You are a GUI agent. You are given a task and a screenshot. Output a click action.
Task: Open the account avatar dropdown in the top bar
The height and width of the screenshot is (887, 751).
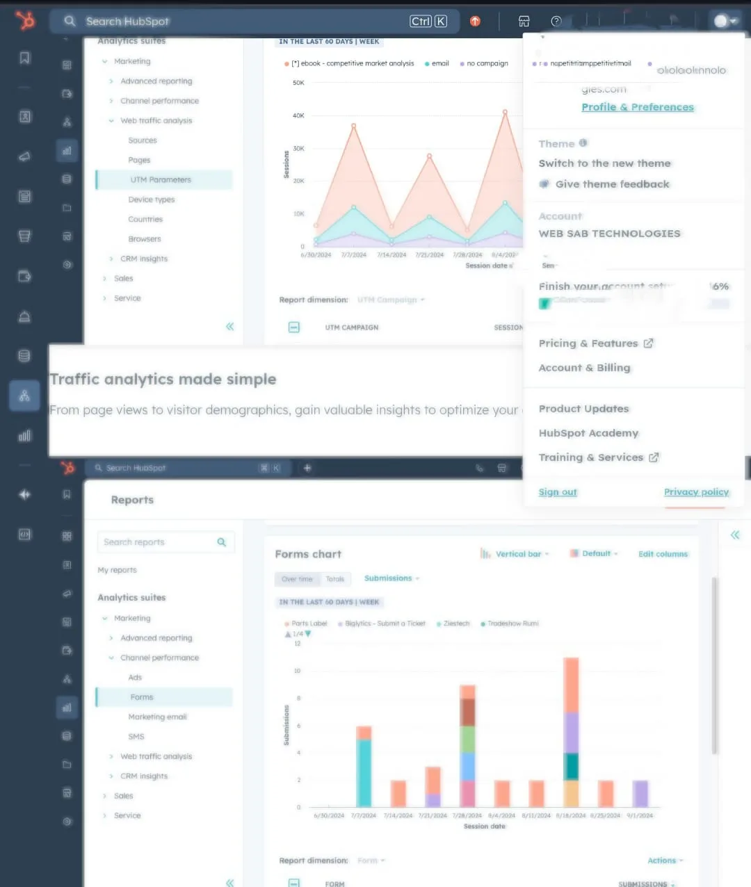(726, 21)
